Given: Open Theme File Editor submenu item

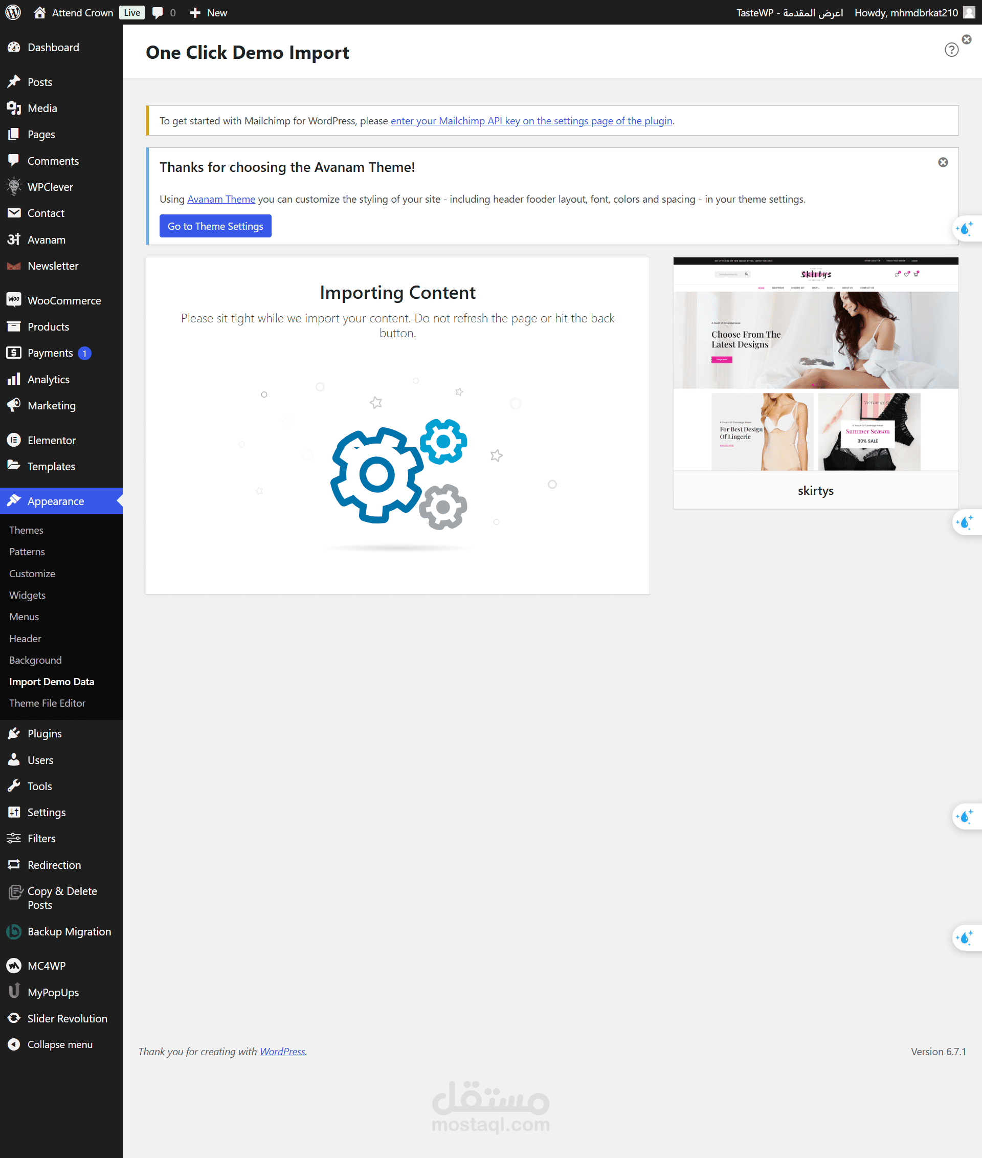Looking at the screenshot, I should [48, 703].
